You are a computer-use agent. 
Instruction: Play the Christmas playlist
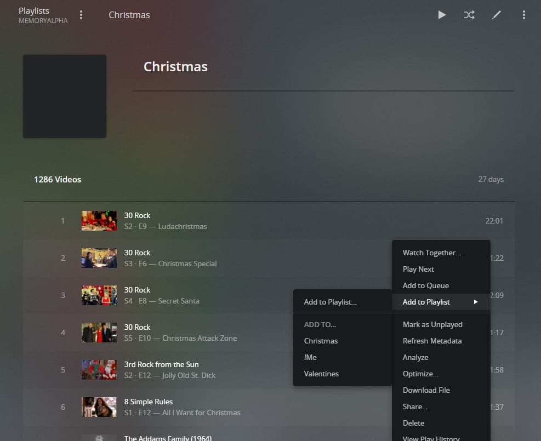tap(442, 15)
